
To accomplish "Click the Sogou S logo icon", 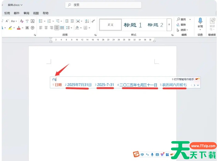I will (x=136, y=154).
